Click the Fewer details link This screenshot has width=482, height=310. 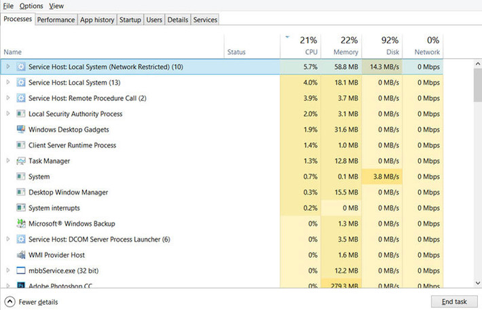(x=38, y=302)
